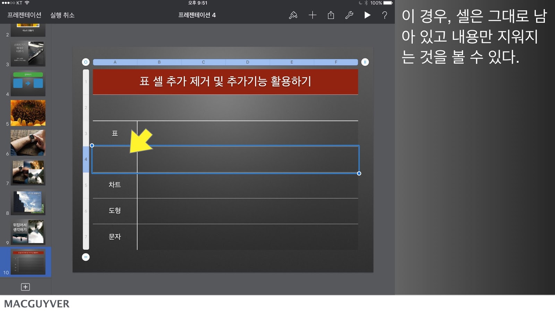Tap the Wi-Fi icon in status bar
This screenshot has height=312, width=555.
pyautogui.click(x=27, y=3)
